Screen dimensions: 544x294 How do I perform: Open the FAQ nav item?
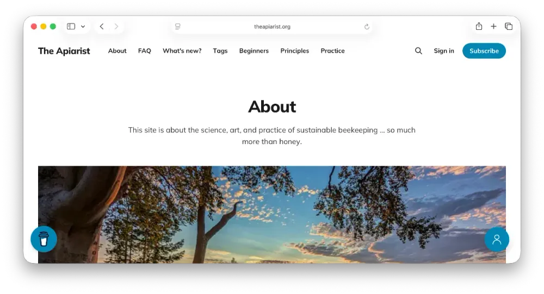click(x=144, y=51)
